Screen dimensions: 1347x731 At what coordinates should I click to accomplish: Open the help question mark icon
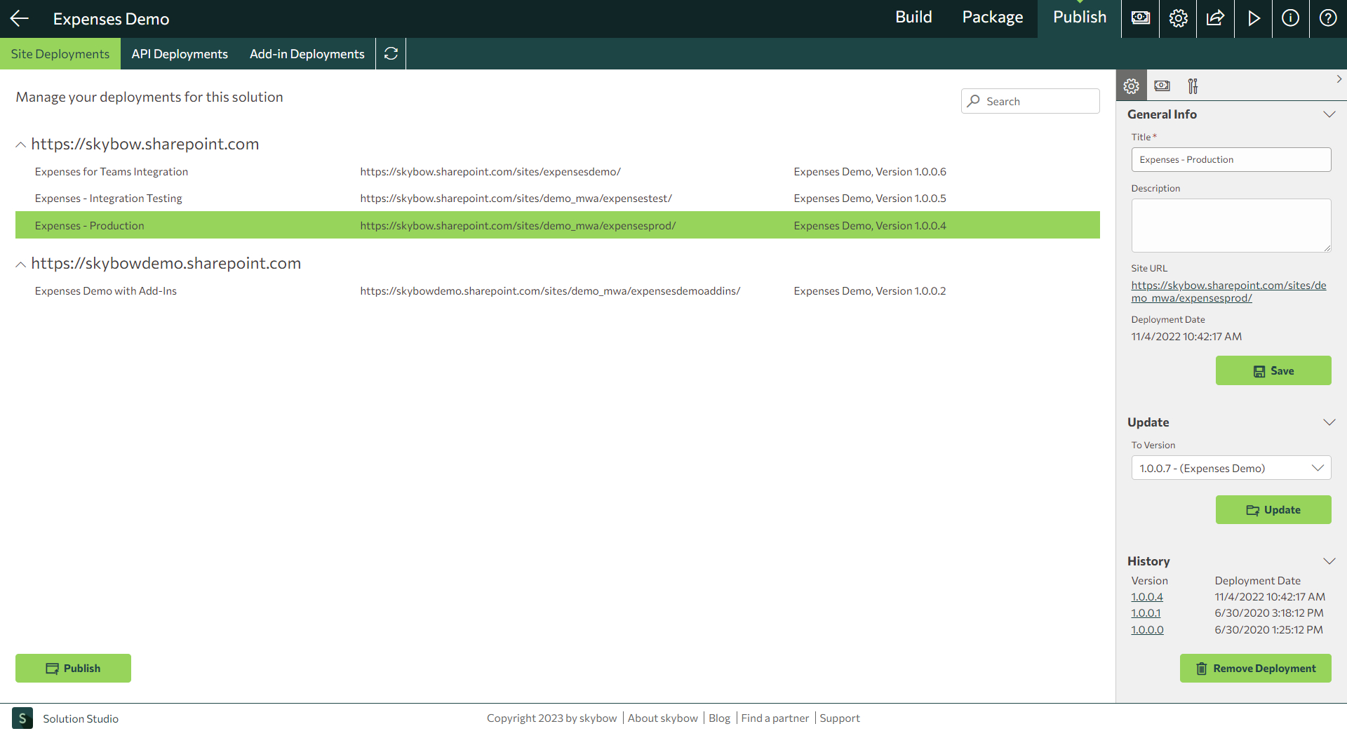[x=1328, y=19]
